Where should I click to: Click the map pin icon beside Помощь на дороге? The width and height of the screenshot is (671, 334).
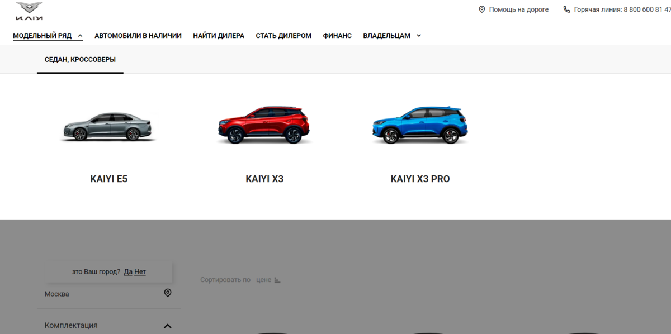coord(482,9)
